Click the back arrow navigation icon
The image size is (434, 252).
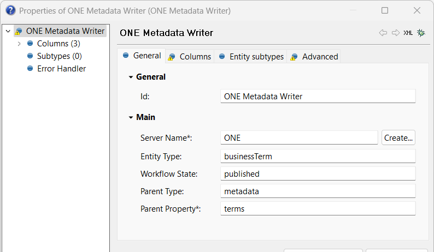383,33
